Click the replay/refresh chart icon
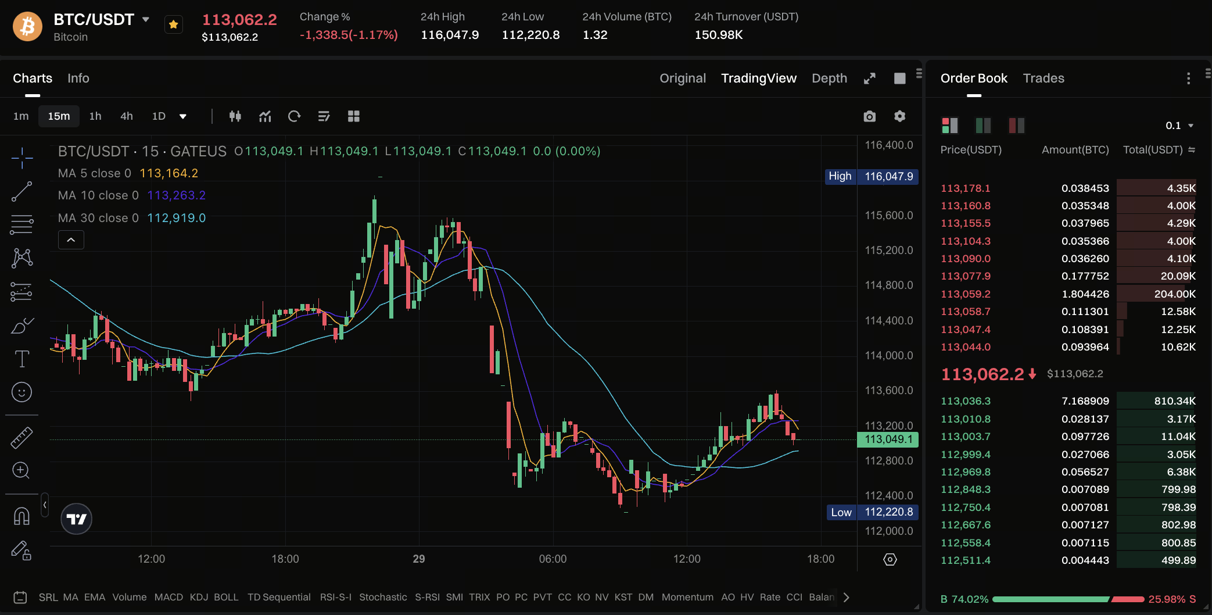The width and height of the screenshot is (1212, 615). pos(294,116)
